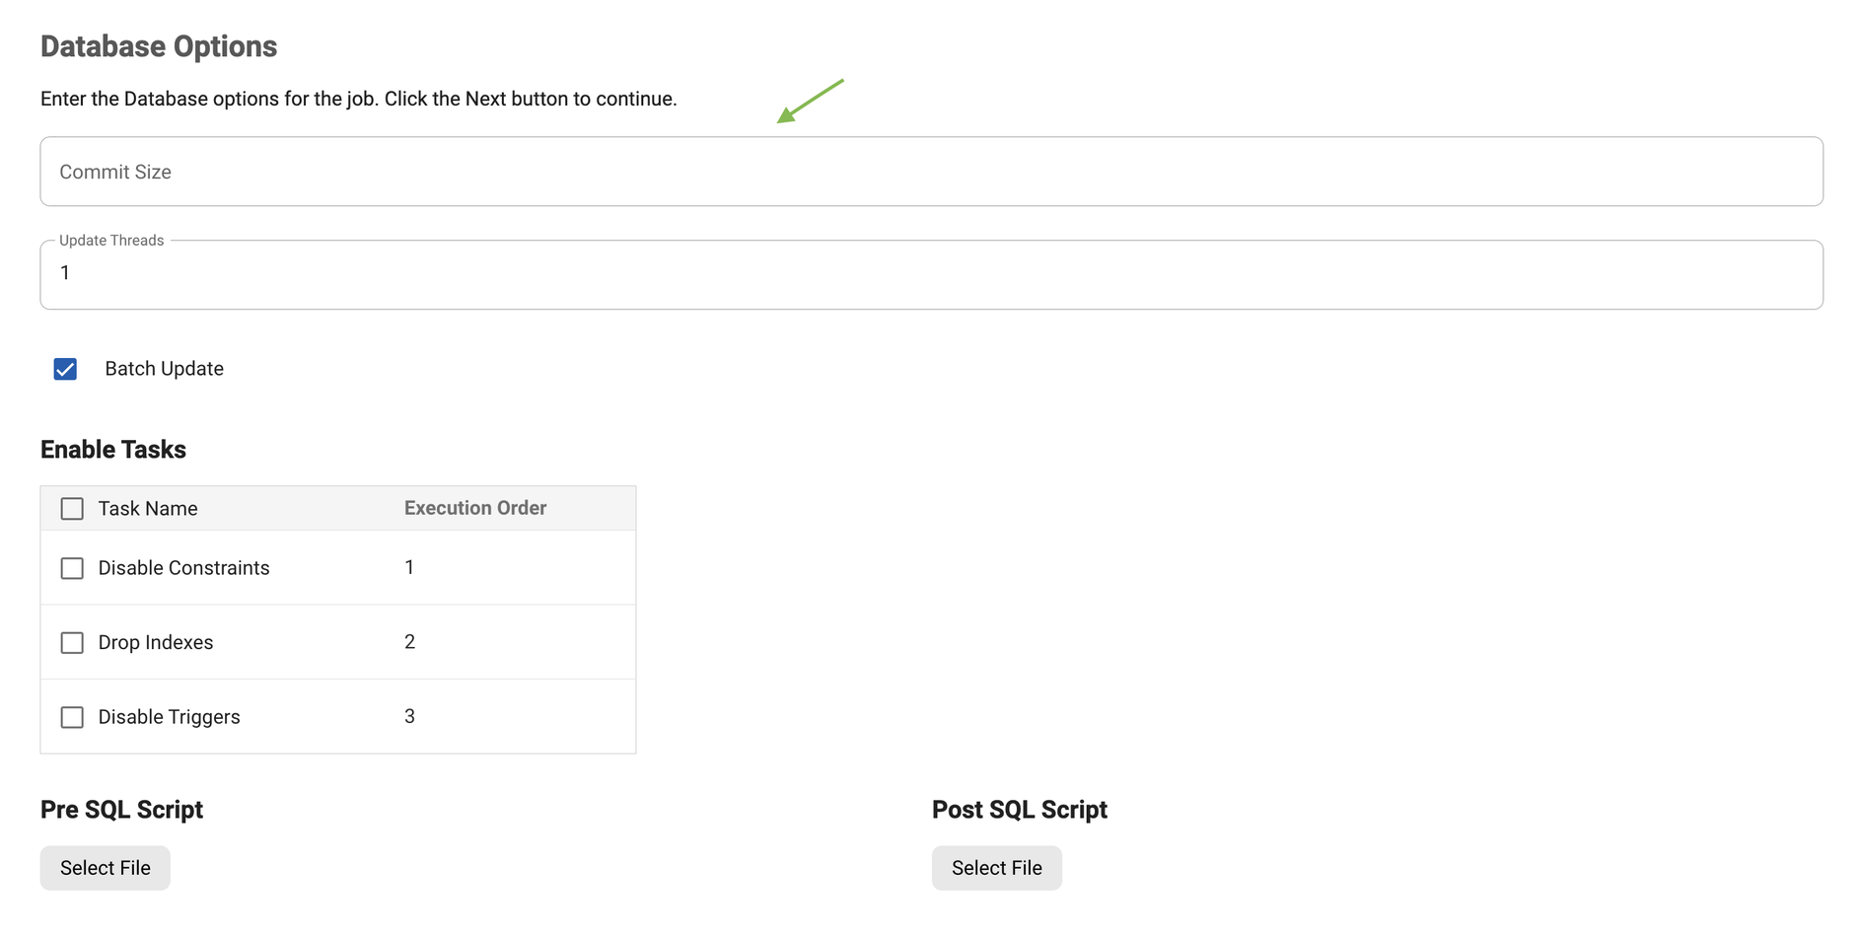
Task: Click the Disable Triggers row label
Action: point(169,717)
